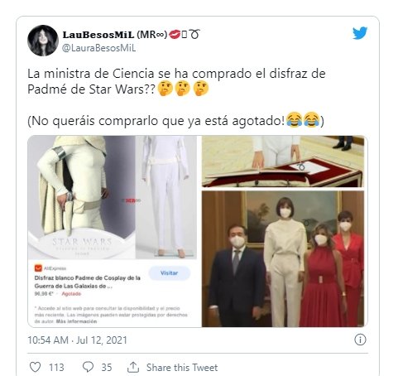The image size is (398, 376).
Task: Click LauBesosMiL profile avatar
Action: pyautogui.click(x=43, y=41)
